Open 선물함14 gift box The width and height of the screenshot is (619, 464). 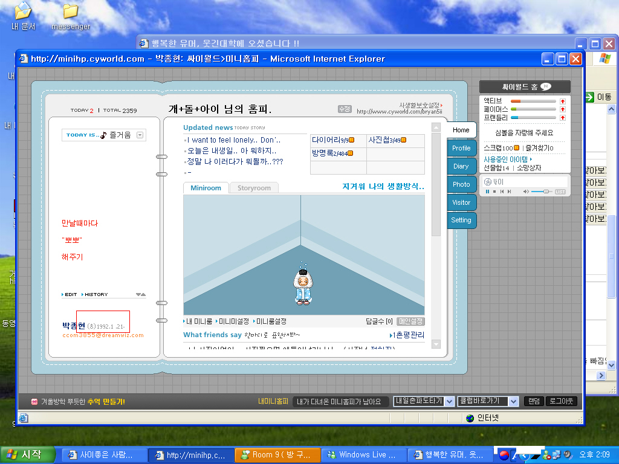(496, 168)
